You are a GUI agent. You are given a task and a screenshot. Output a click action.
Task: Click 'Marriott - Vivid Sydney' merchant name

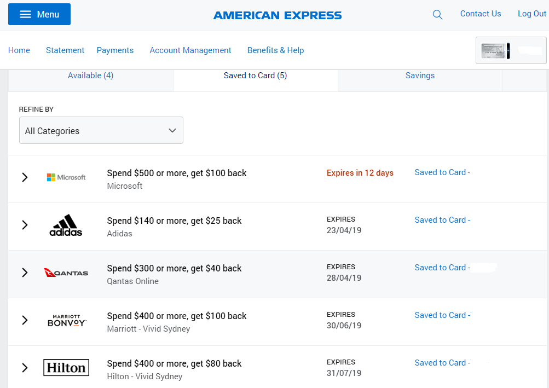(148, 329)
